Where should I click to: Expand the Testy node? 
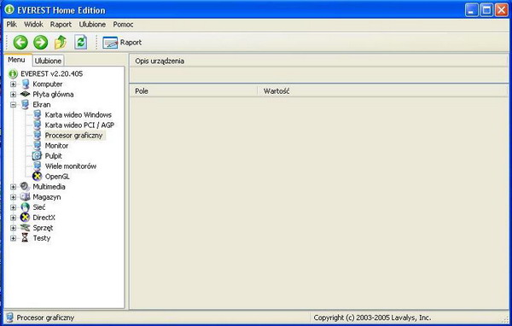pos(13,238)
